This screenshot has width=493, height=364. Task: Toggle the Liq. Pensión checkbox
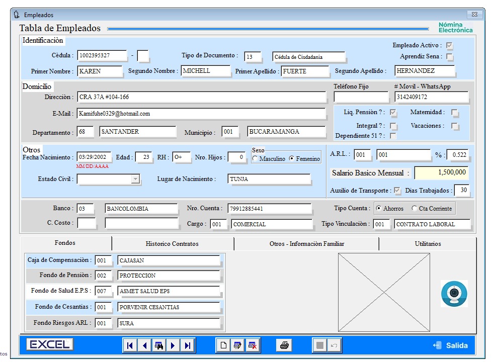pyautogui.click(x=393, y=112)
